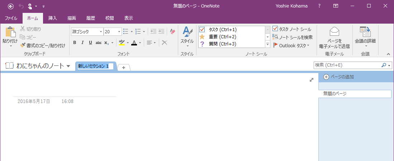Image resolution: width=394 pixels, height=161 pixels.
Task: Open わにちゃんのノート notebook dropdown
Action: point(68,66)
